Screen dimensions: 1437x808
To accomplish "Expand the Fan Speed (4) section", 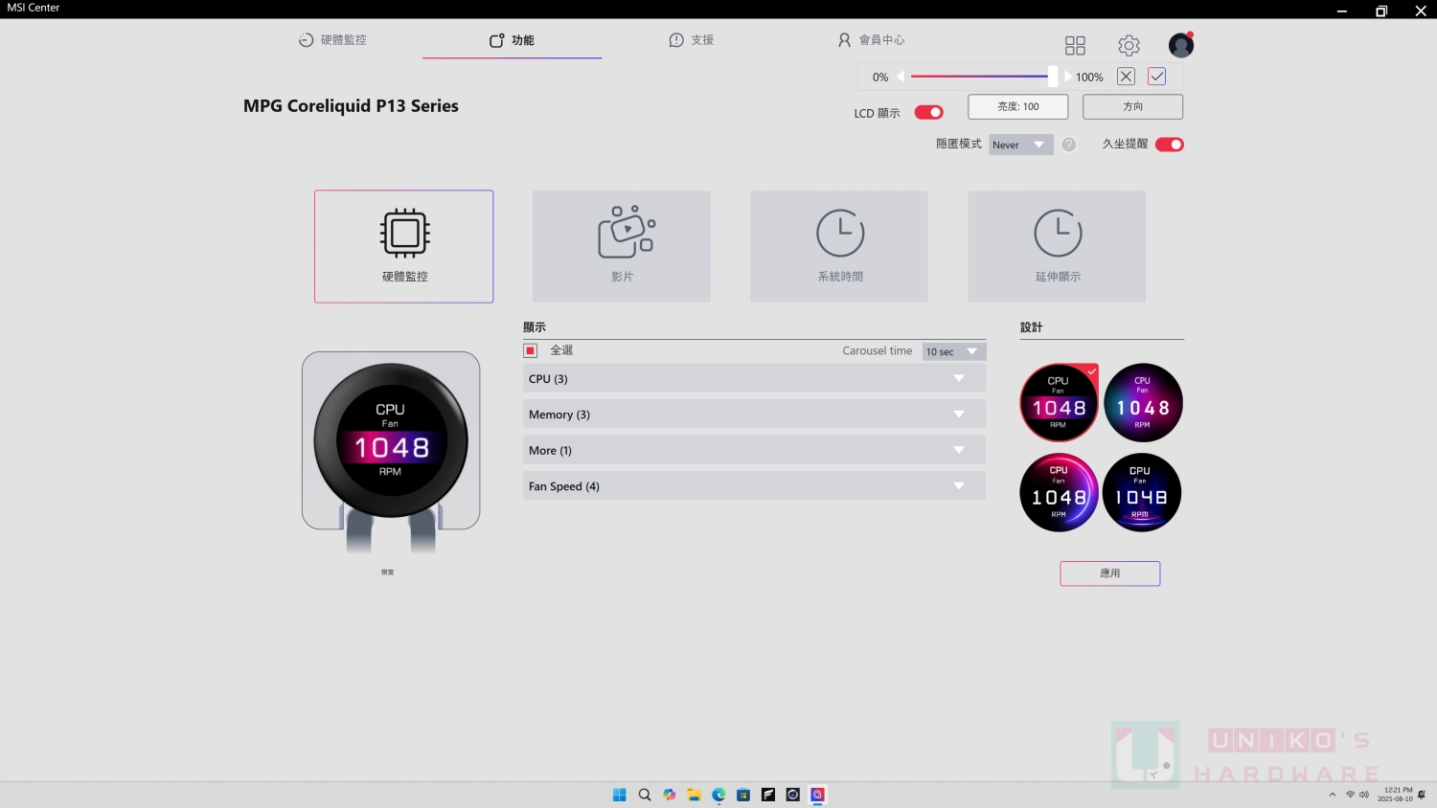I will 754,485.
